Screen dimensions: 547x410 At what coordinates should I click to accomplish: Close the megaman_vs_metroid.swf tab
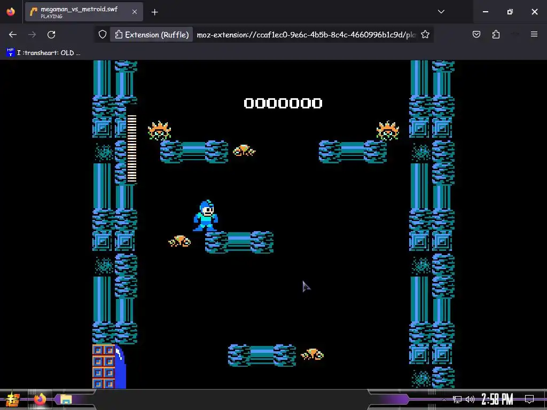(135, 12)
